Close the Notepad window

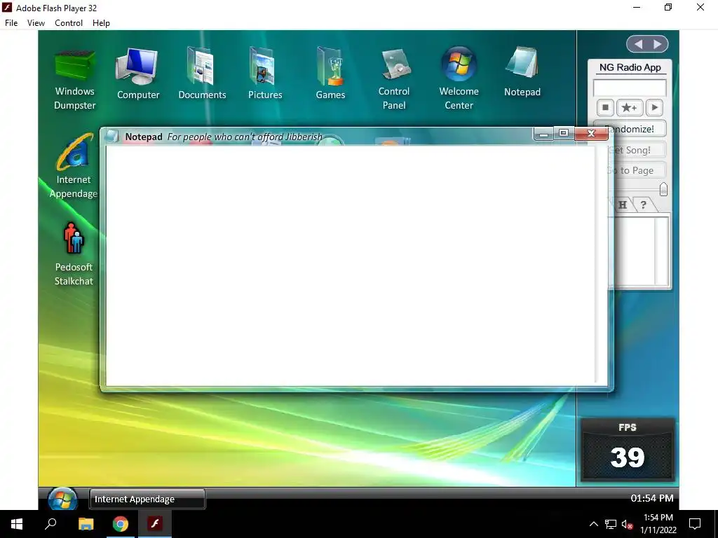pos(591,133)
